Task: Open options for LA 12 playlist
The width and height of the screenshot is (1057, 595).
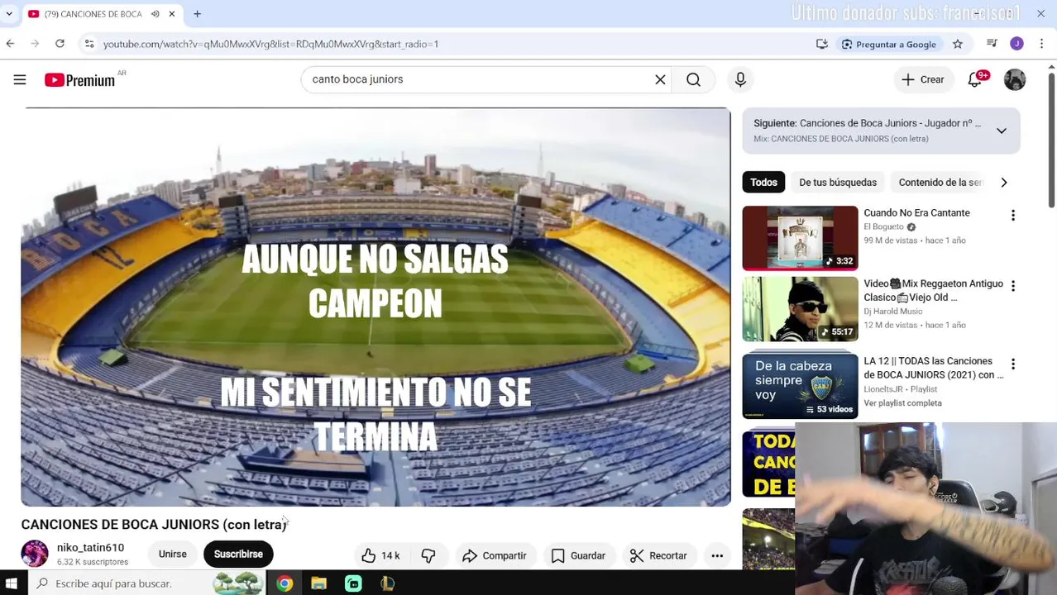Action: click(x=1012, y=364)
